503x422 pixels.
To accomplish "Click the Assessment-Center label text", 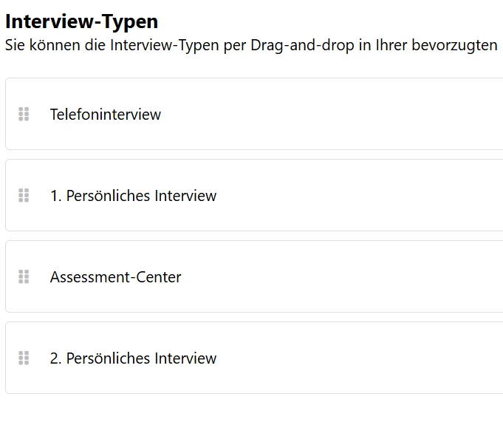I will [x=115, y=277].
